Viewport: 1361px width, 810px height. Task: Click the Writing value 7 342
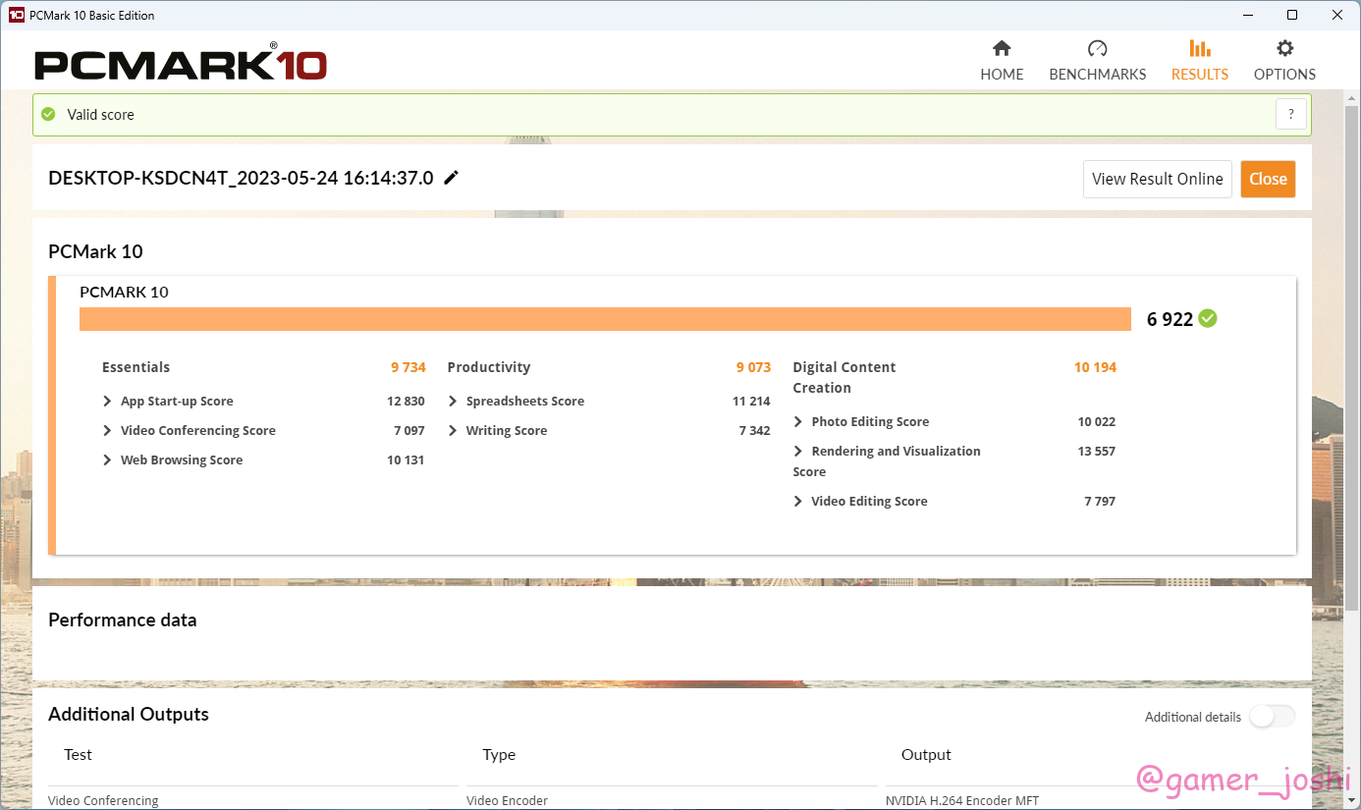point(754,430)
